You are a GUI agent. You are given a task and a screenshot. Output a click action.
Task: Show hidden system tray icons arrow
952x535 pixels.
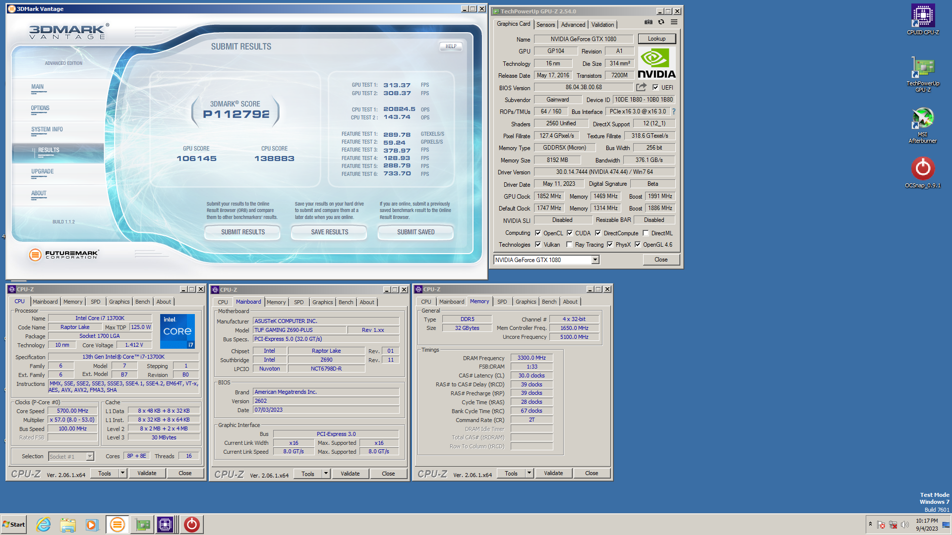[x=870, y=524]
